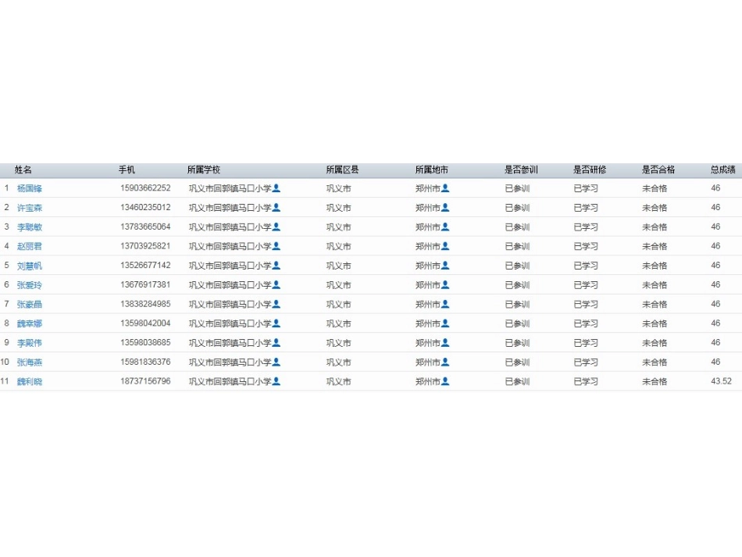Open the 张海燕 name link
Viewport: 742px width, 557px height.
click(x=30, y=362)
